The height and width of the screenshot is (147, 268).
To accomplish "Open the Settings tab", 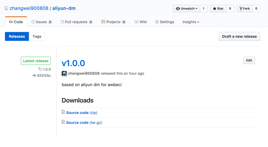I will click(x=164, y=22).
